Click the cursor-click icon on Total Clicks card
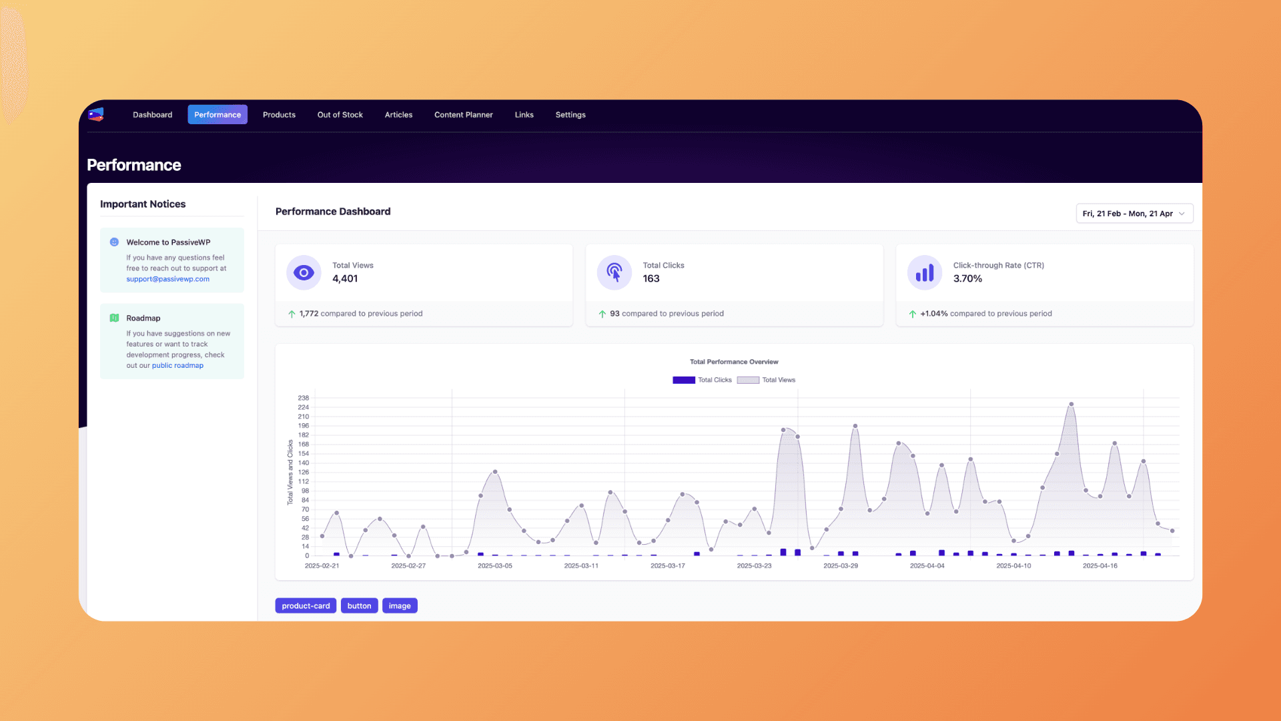Viewport: 1281px width, 721px height. pos(614,272)
